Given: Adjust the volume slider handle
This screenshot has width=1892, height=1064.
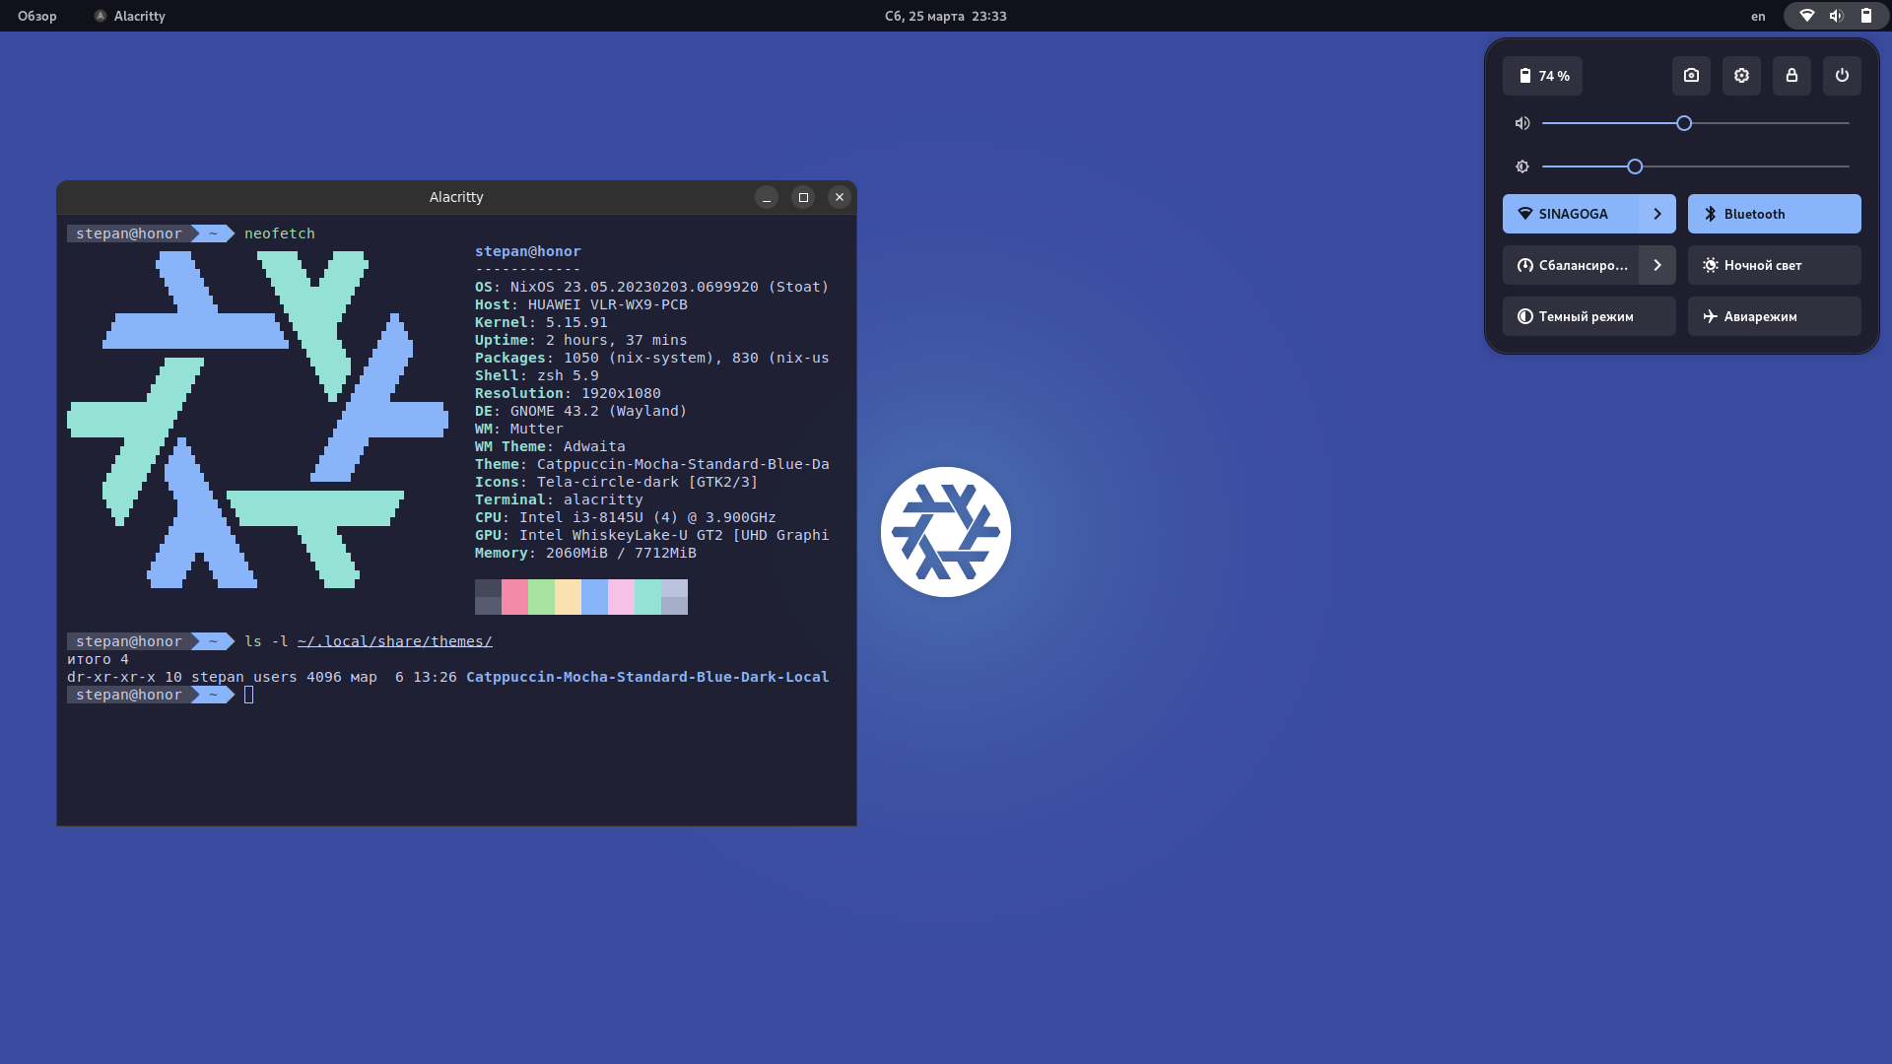Looking at the screenshot, I should pyautogui.click(x=1683, y=123).
